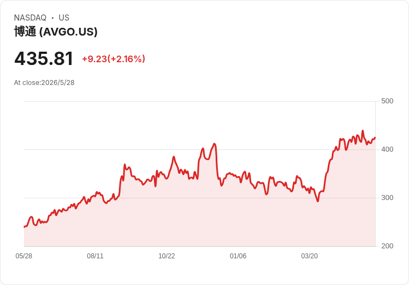Click the chart line's leftmost starting point

click(x=24, y=227)
